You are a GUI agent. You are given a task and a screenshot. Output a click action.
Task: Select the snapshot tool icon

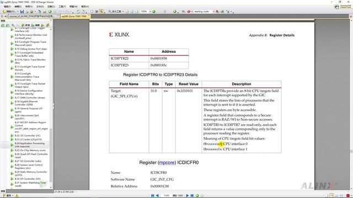click(97, 12)
